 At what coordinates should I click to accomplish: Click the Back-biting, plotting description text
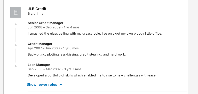pos(77,54)
